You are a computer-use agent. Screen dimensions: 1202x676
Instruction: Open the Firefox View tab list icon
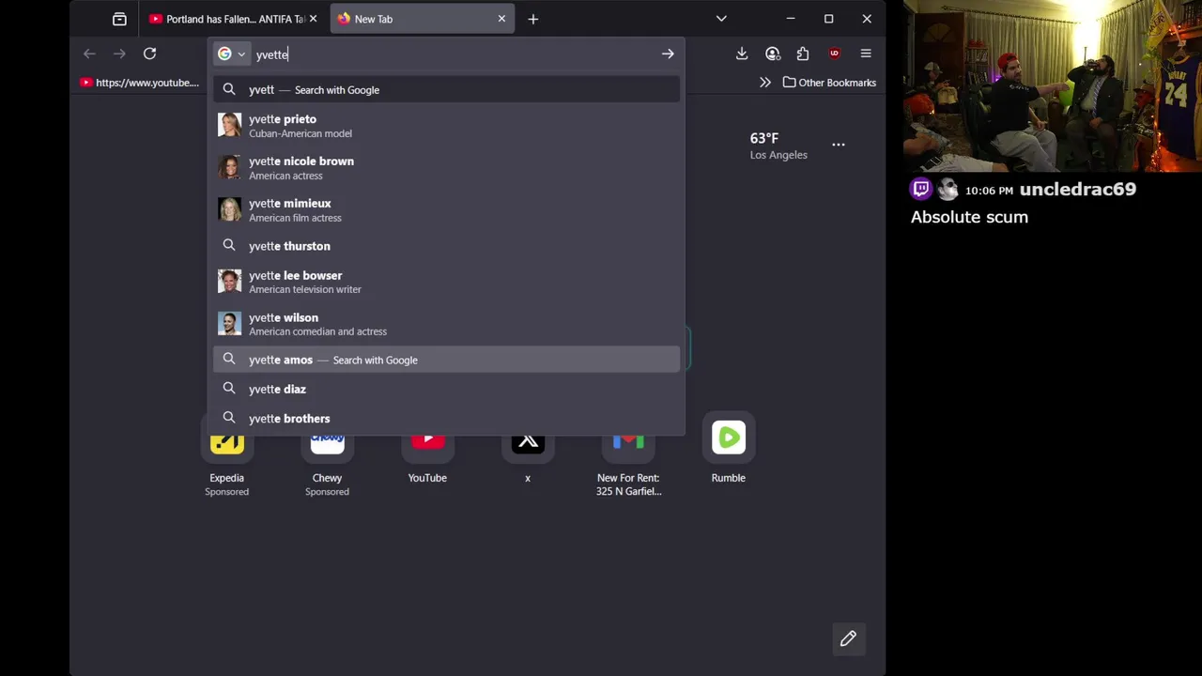pos(119,19)
